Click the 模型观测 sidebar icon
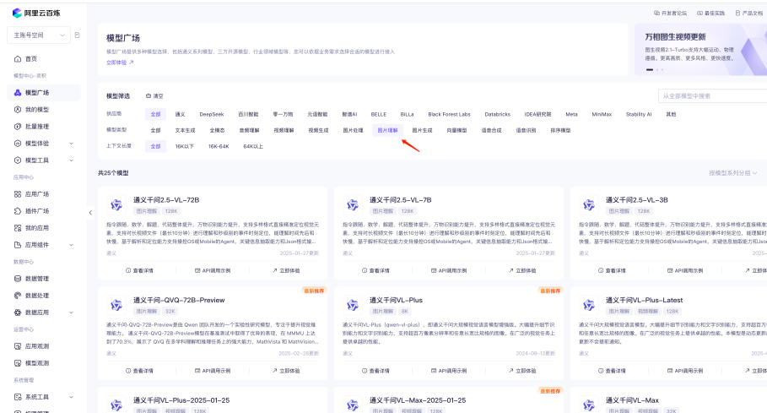Viewport: 767px width, 413px height. coord(18,362)
